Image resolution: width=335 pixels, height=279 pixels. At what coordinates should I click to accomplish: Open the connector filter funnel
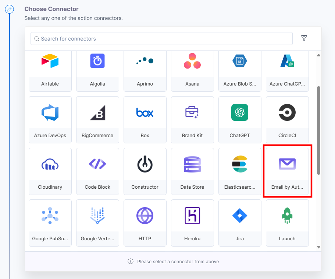coord(304,38)
